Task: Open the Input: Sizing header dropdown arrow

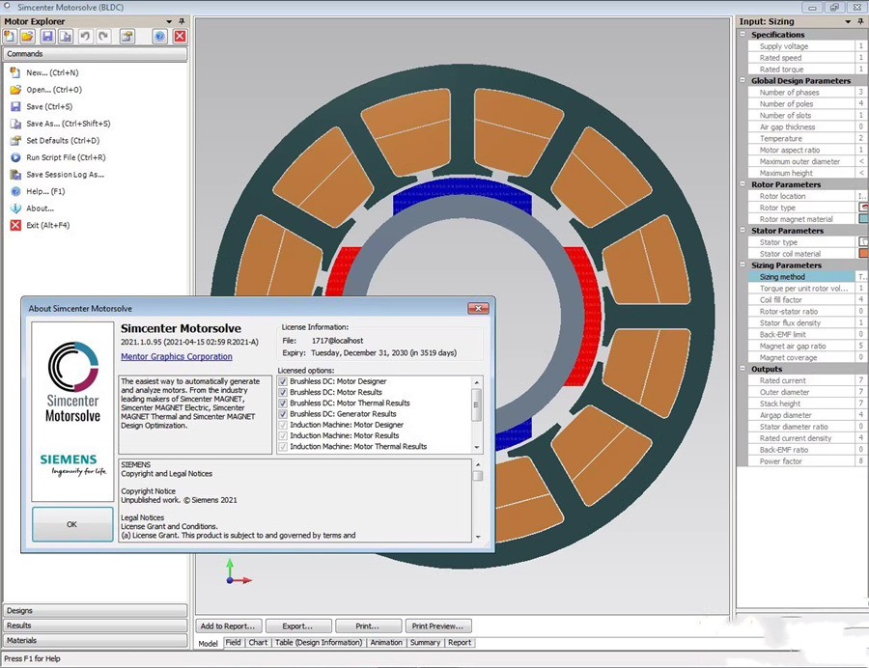Action: 848,21
